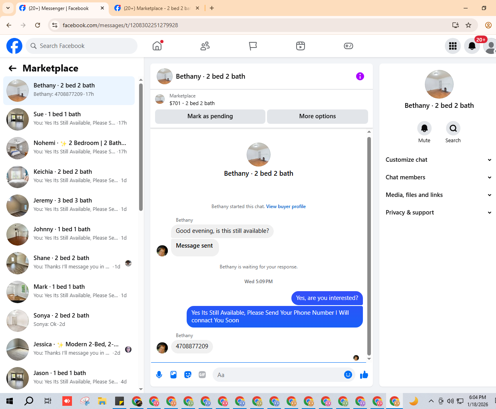Screen dimensions: 496x409
Task: Switch to the Messenger Facebook tab
Action: 62,8
